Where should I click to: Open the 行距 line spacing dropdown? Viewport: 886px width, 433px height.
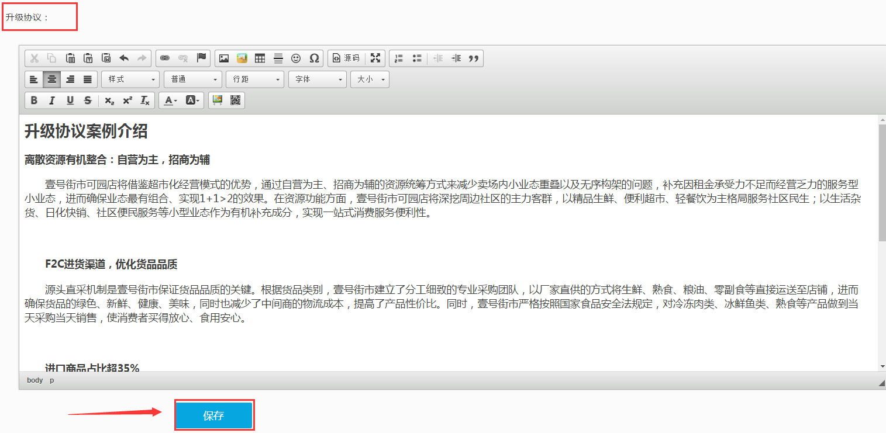[x=255, y=79]
